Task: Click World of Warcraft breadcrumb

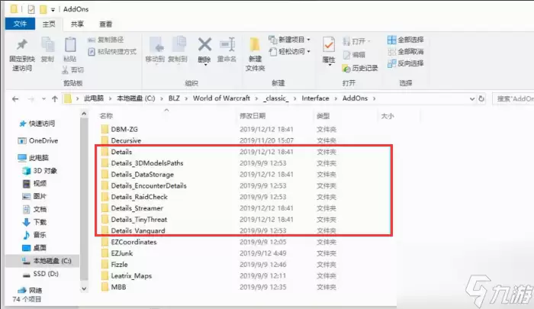Action: click(x=221, y=98)
